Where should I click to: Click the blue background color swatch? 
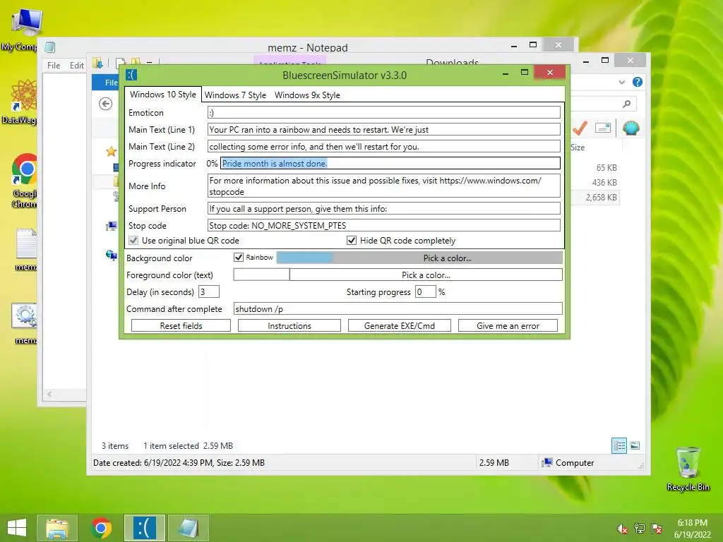(304, 258)
